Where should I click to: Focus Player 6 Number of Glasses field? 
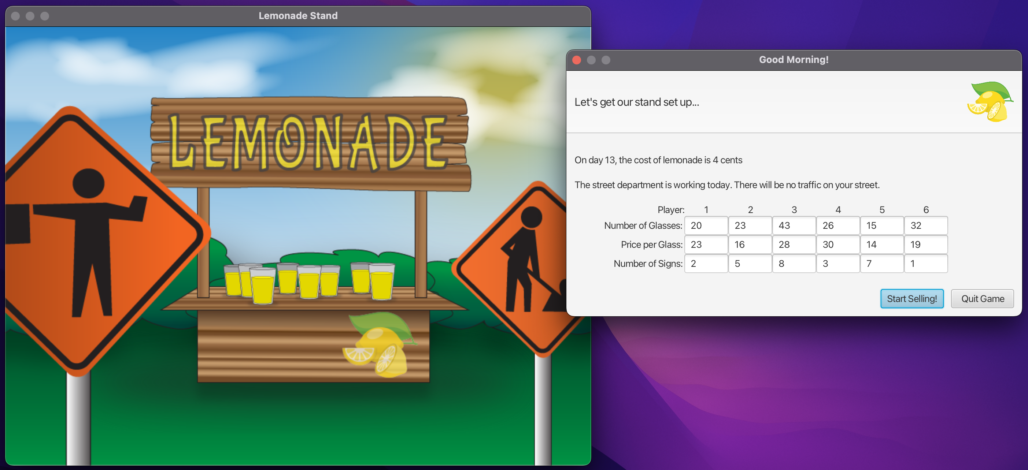925,225
